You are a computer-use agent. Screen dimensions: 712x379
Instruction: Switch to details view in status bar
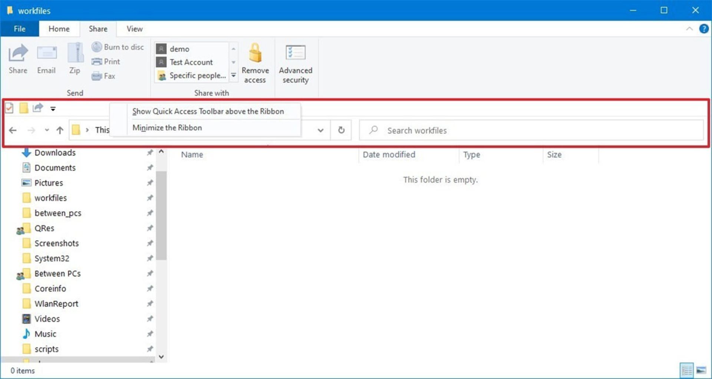pos(686,370)
